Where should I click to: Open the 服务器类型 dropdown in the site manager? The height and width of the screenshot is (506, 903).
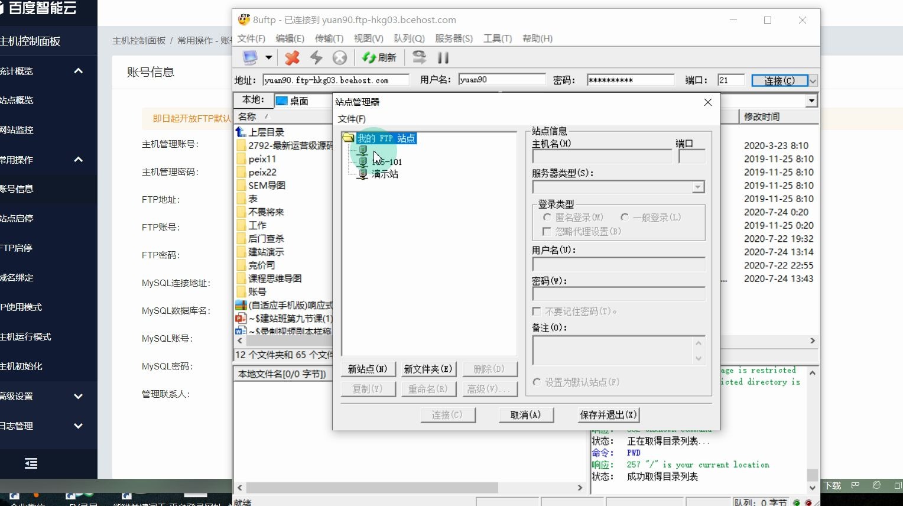698,187
